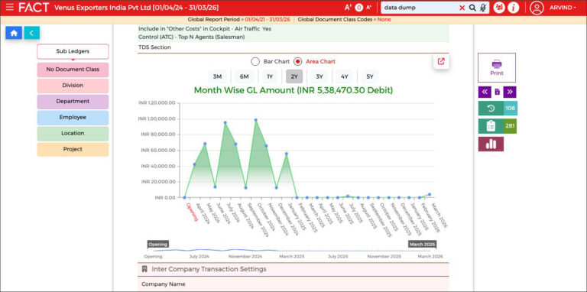
Task: Open history icon showing 106
Action: coord(491,109)
